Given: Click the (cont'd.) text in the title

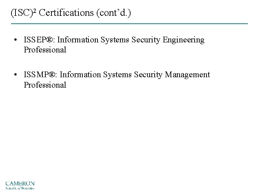Looking at the screenshot, I should [x=114, y=13].
